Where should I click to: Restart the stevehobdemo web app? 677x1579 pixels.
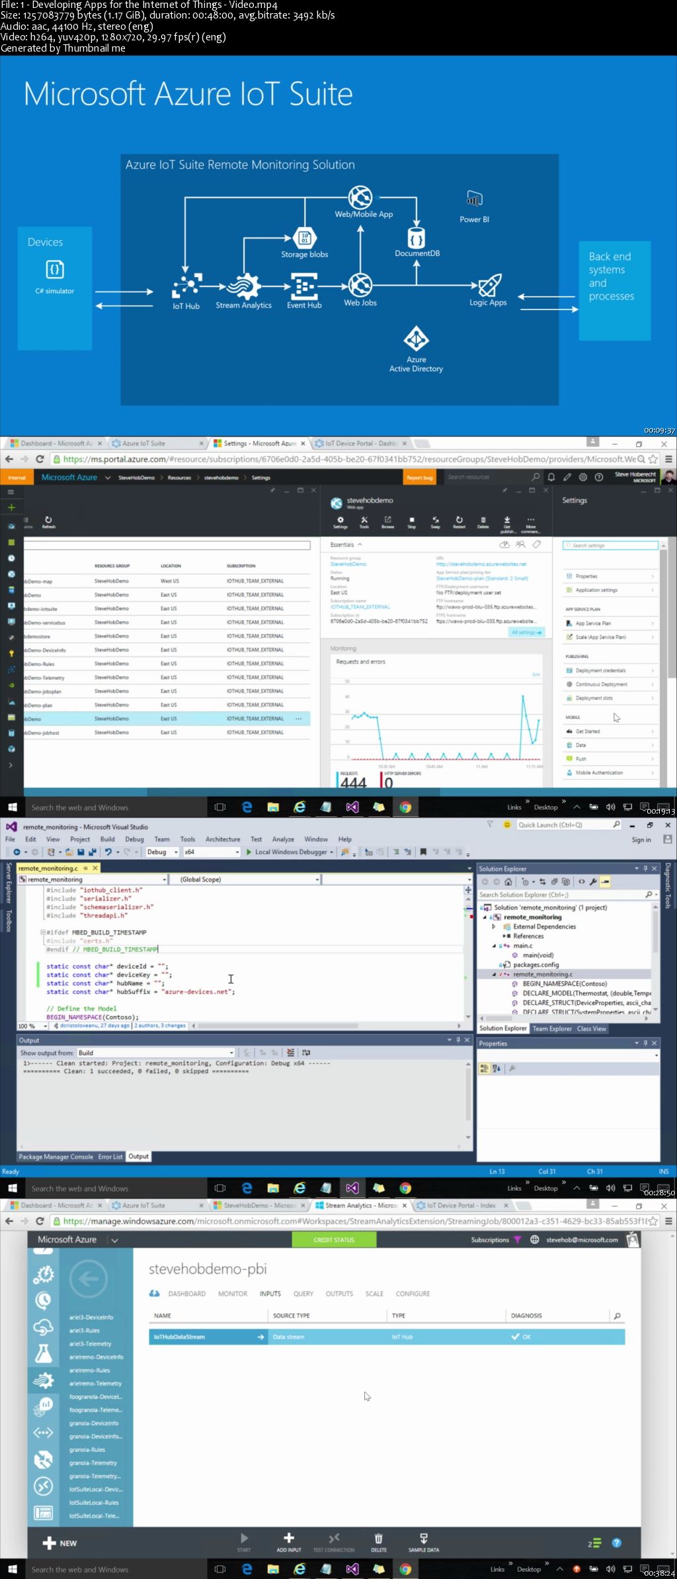tap(459, 522)
